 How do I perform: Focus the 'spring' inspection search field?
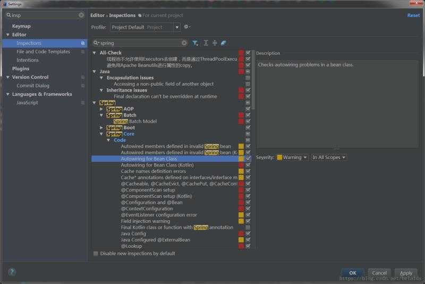pyautogui.click(x=141, y=43)
